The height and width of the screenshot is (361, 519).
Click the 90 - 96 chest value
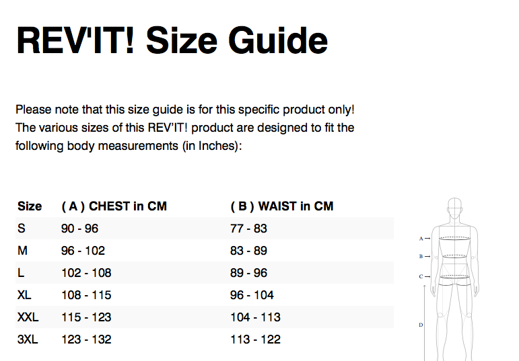tap(79, 229)
